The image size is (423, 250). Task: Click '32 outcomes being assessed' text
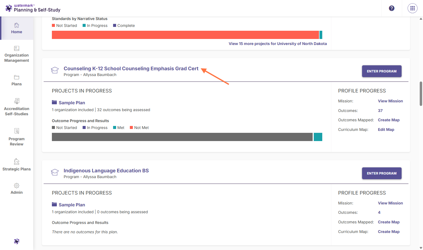(124, 110)
